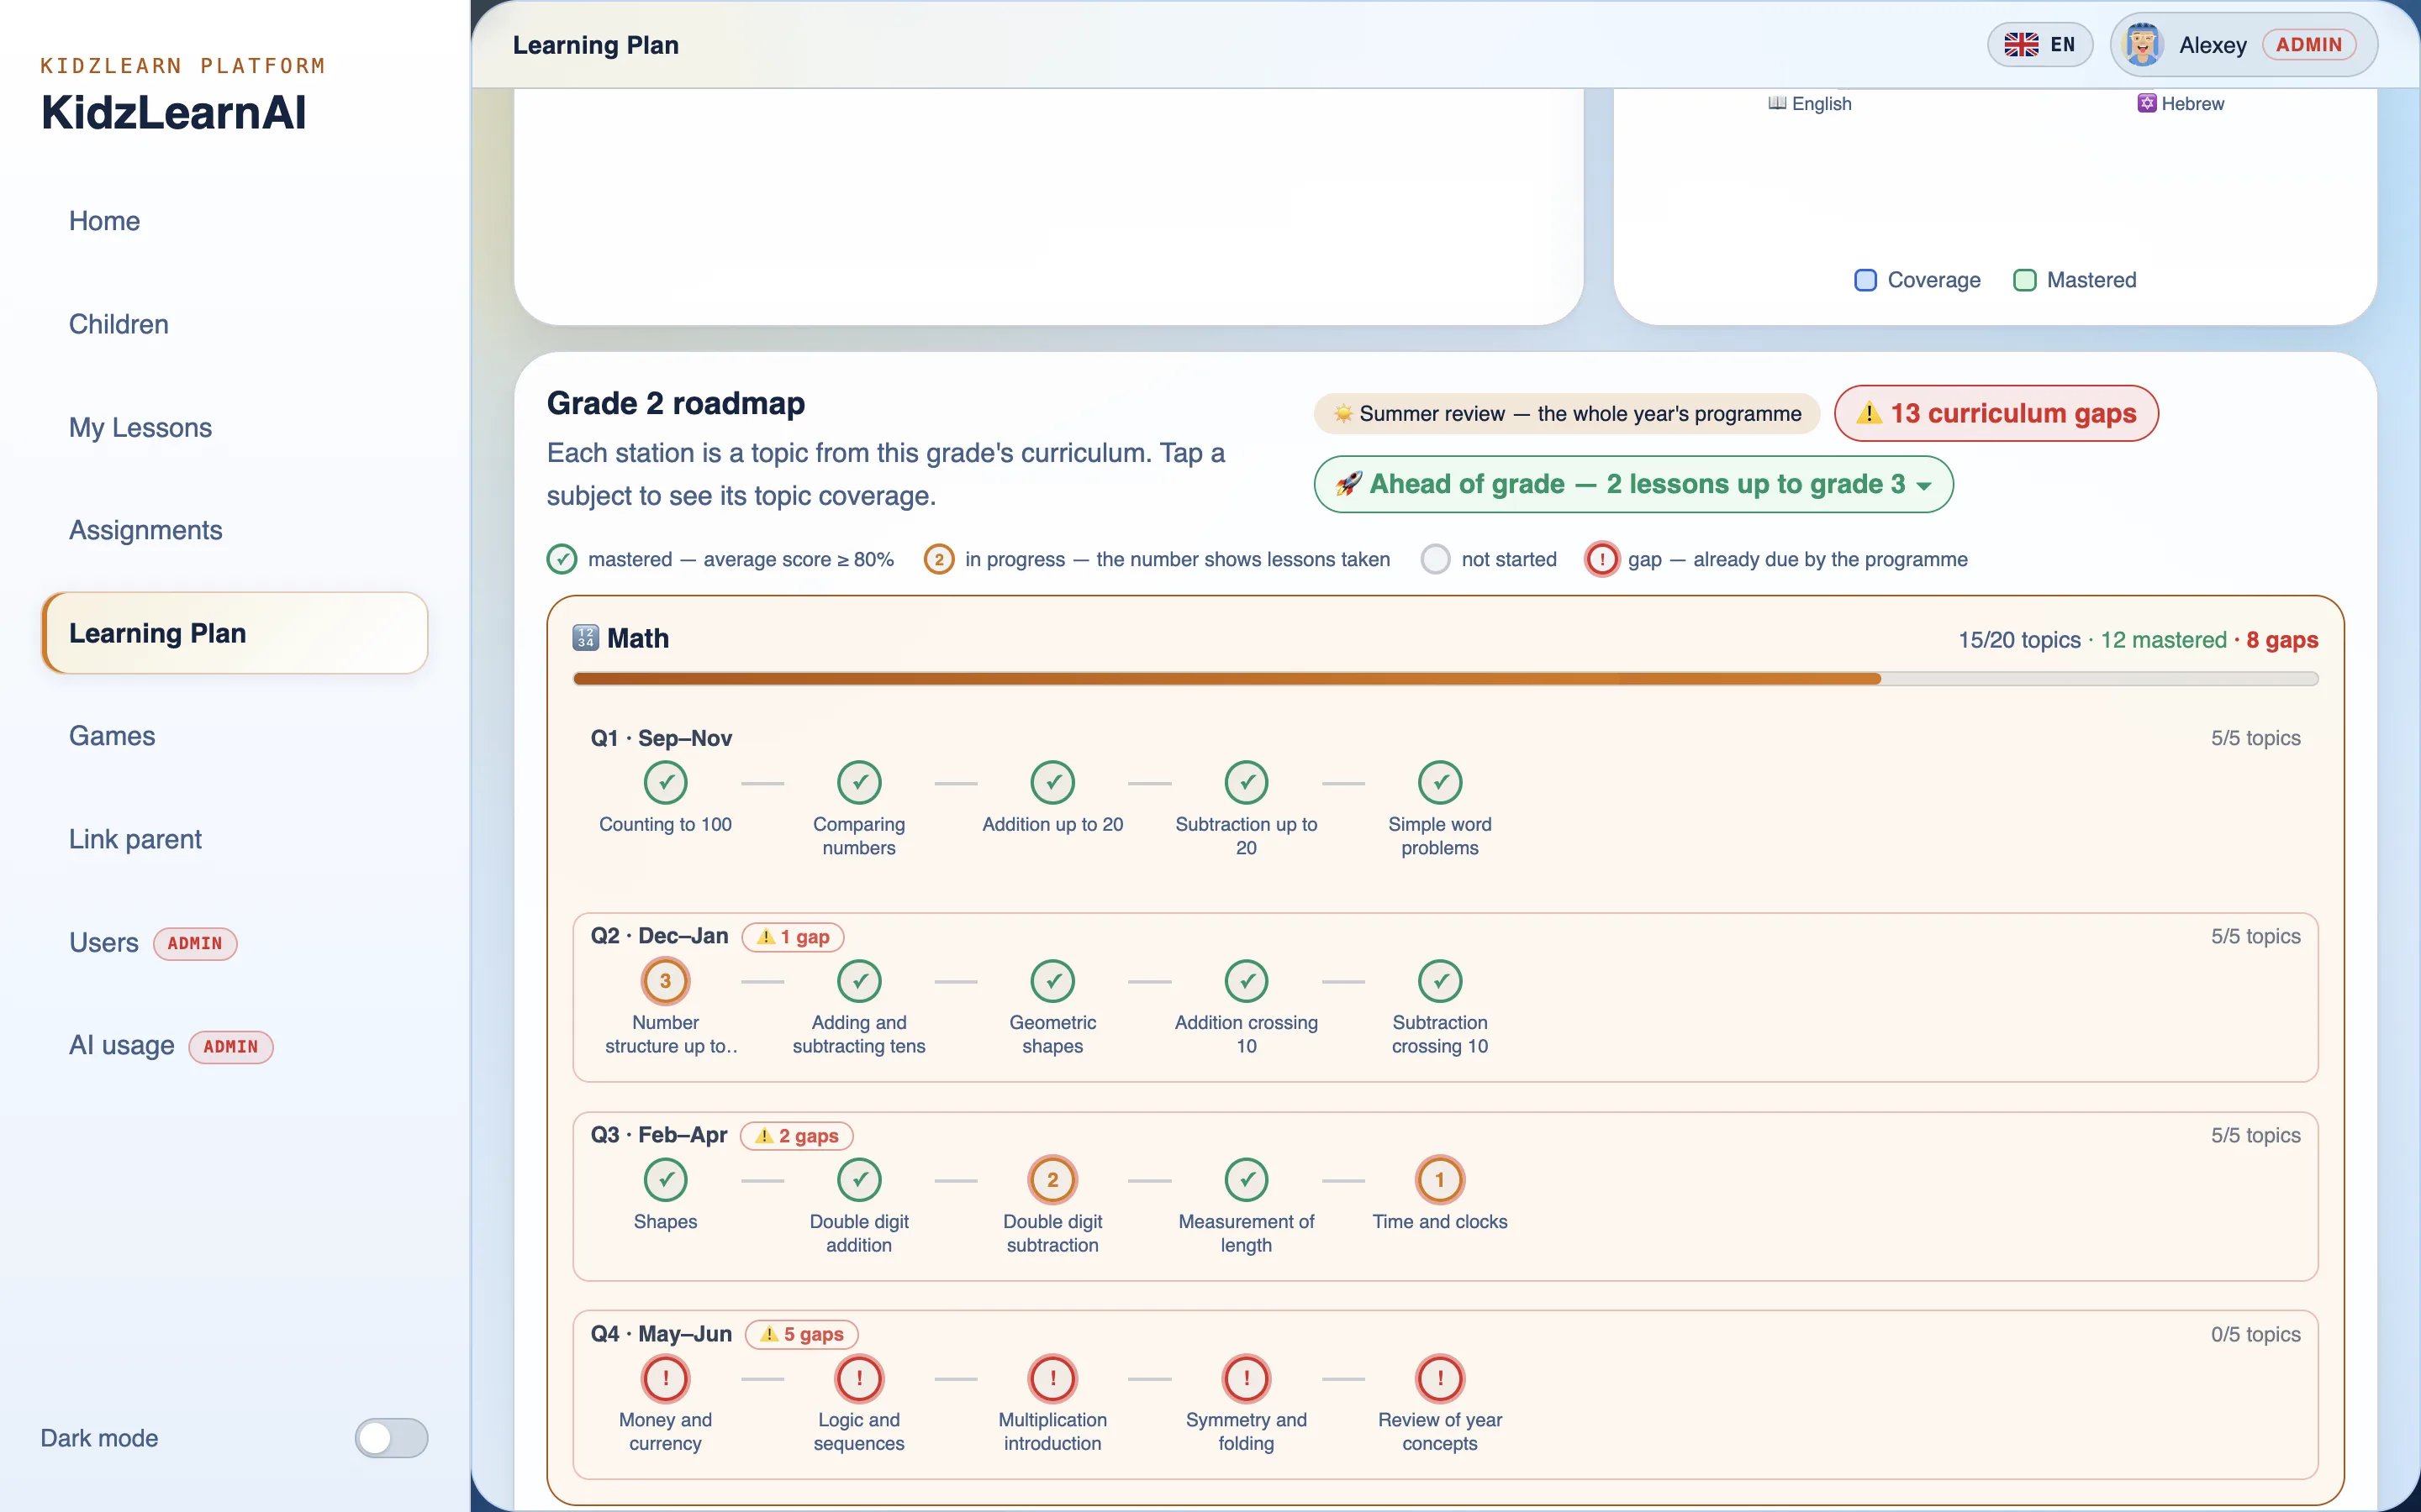2421x1512 pixels.
Task: Select the Simple word problems station
Action: click(1440, 783)
